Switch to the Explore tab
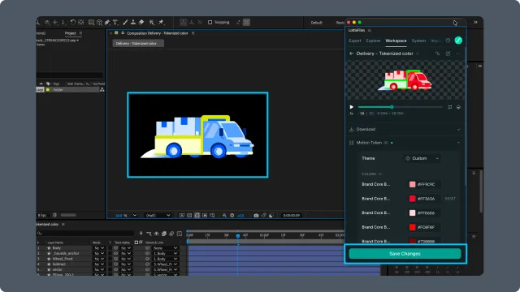 click(x=373, y=41)
